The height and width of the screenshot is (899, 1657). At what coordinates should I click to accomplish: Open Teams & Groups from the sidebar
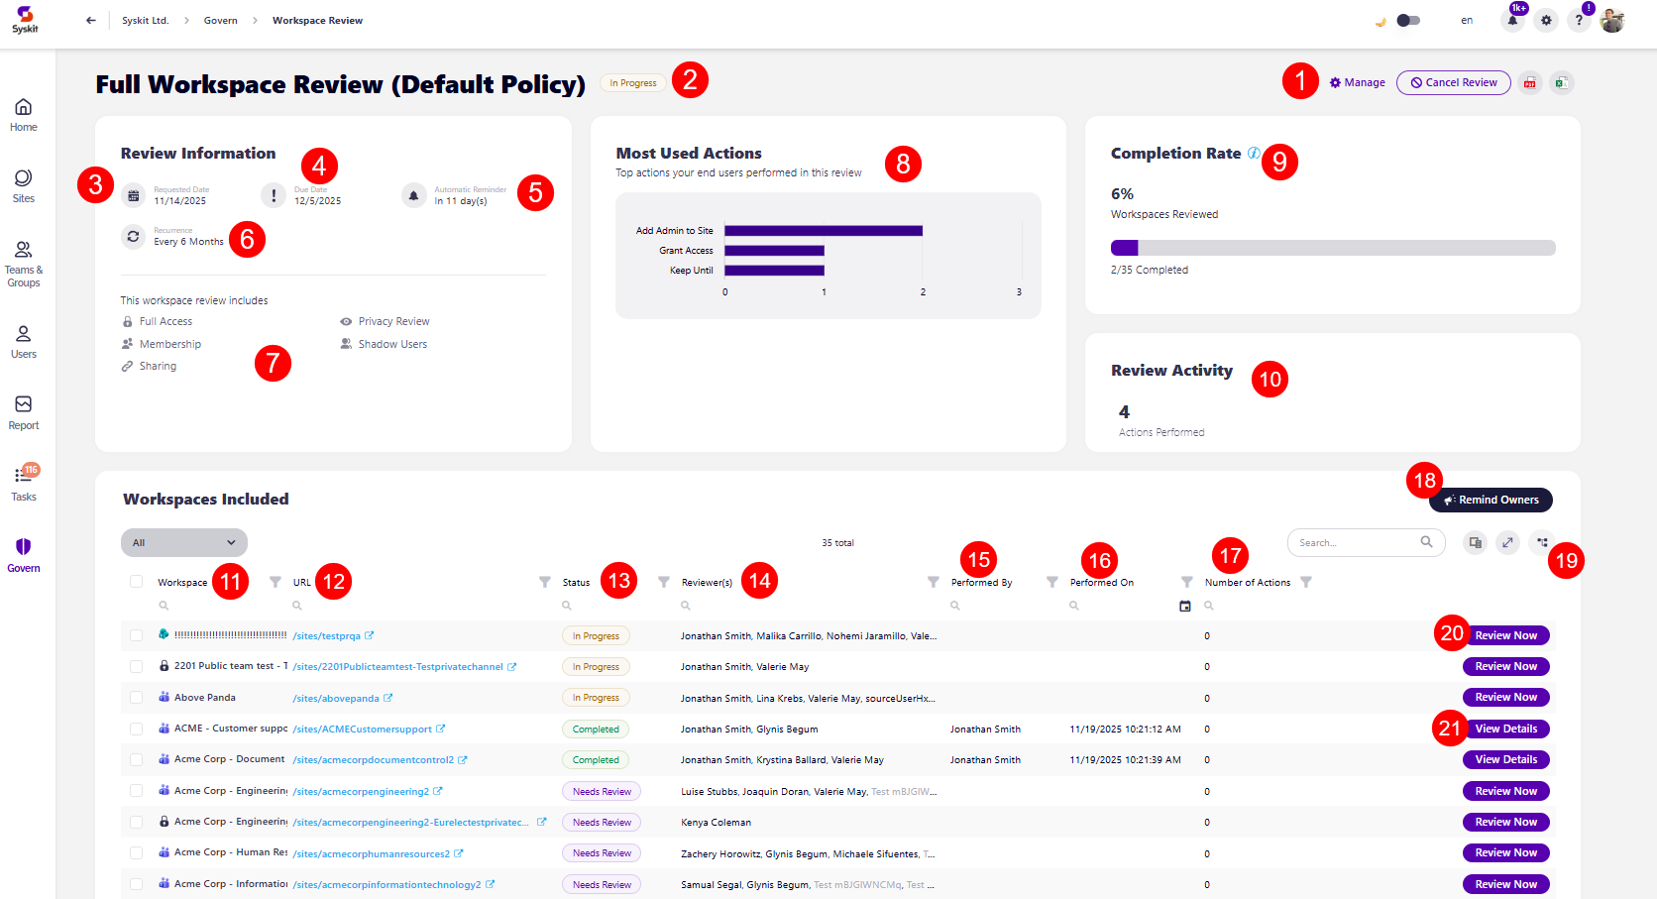click(23, 261)
